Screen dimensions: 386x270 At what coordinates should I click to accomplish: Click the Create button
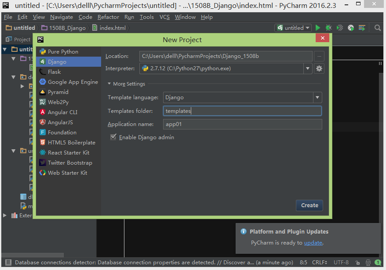point(310,205)
